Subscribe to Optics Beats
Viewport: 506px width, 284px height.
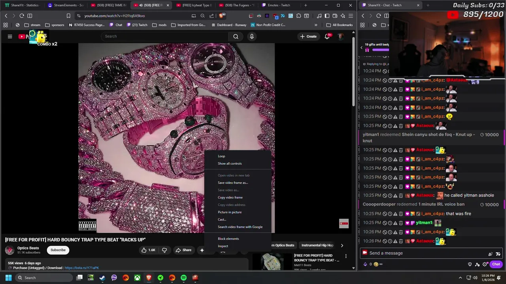pyautogui.click(x=58, y=250)
